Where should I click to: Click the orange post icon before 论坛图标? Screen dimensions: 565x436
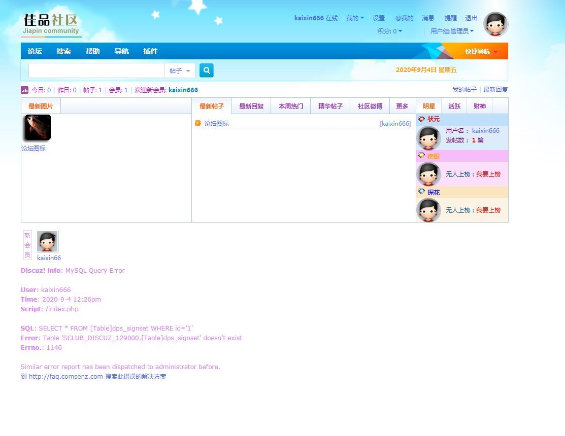198,123
